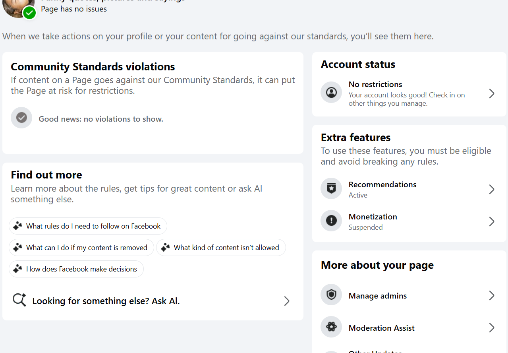Expand the No restrictions chevron arrow
The width and height of the screenshot is (508, 353).
pos(492,93)
